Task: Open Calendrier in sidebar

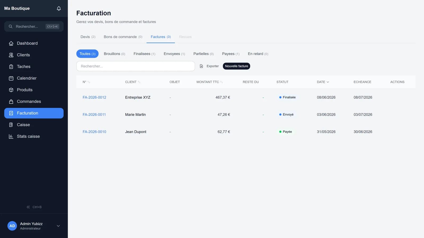Action: click(x=34, y=78)
